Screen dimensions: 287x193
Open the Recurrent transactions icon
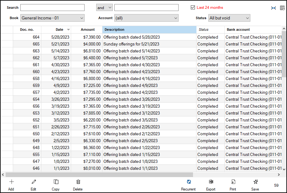click(189, 182)
